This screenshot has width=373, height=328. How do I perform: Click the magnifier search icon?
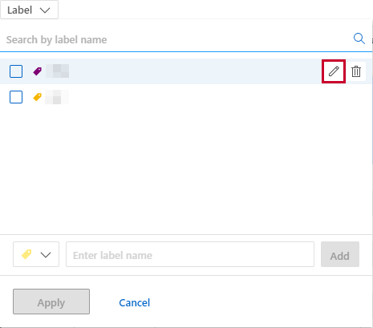[x=359, y=38]
